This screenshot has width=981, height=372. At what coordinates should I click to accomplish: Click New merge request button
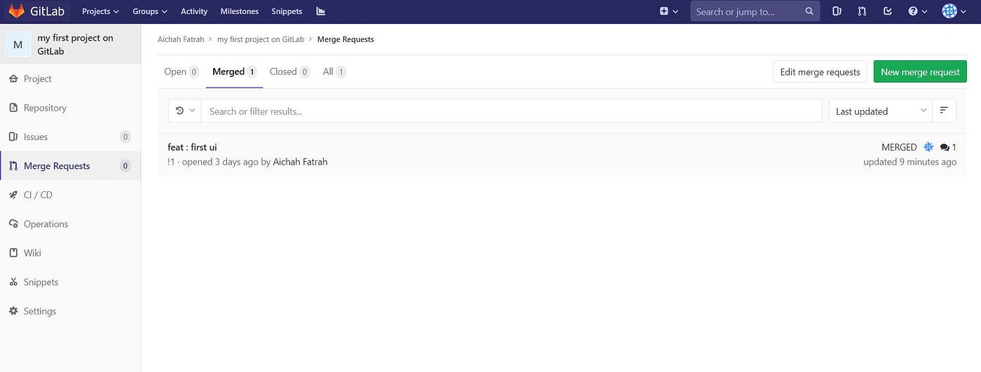[x=920, y=71]
